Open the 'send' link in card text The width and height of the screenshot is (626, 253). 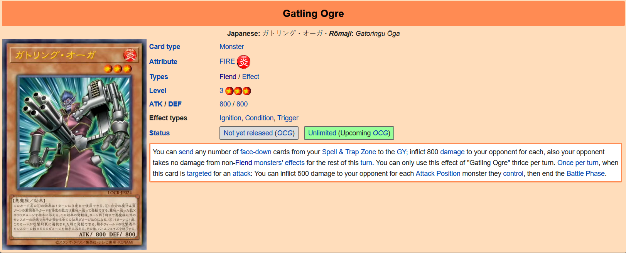click(186, 152)
